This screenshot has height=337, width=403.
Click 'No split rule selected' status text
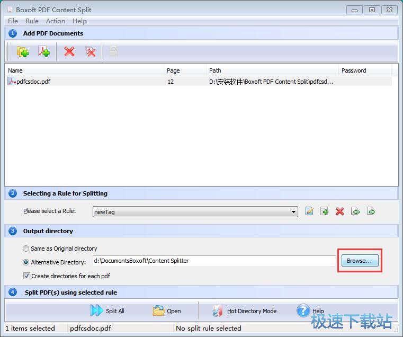point(209,328)
